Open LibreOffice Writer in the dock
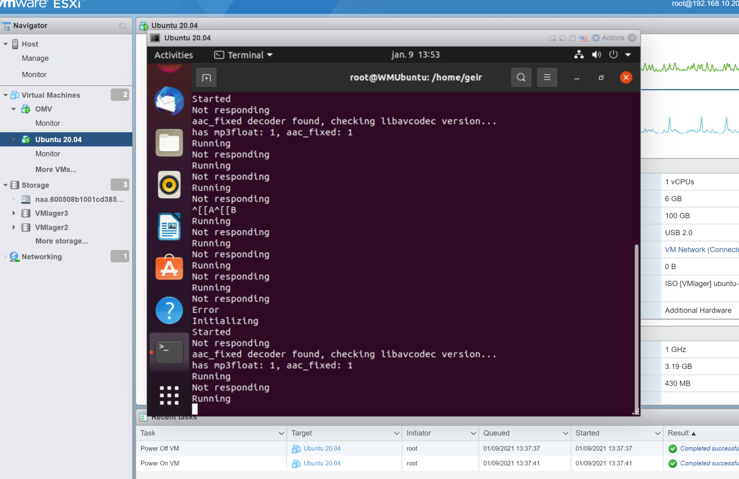Image resolution: width=739 pixels, height=479 pixels. coord(169,226)
